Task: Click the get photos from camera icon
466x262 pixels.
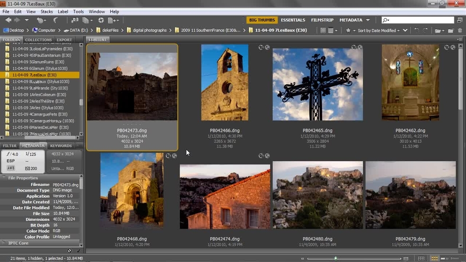Action: [75, 20]
